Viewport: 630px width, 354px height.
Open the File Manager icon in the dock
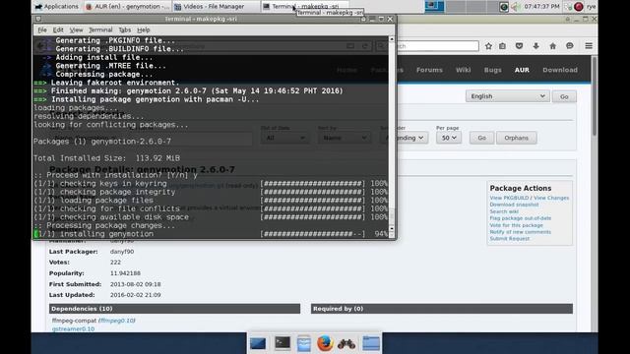304,343
